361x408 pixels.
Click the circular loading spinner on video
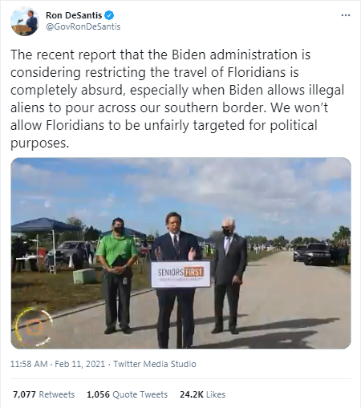pyautogui.click(x=34, y=326)
